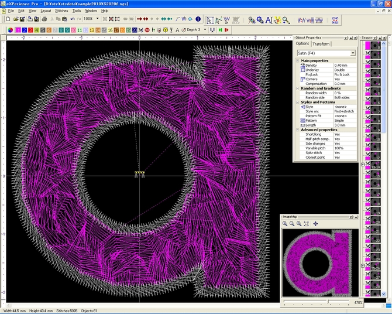The height and width of the screenshot is (314, 392).
Task: Click the color wheel palette icon
Action: point(11,30)
